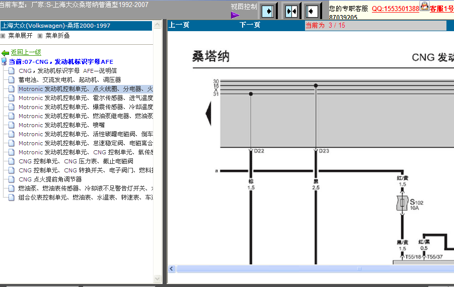This screenshot has height=287, width=454.
Task: Open Motronic 怠速稳定阀、电磁离合 entry
Action: [86, 143]
